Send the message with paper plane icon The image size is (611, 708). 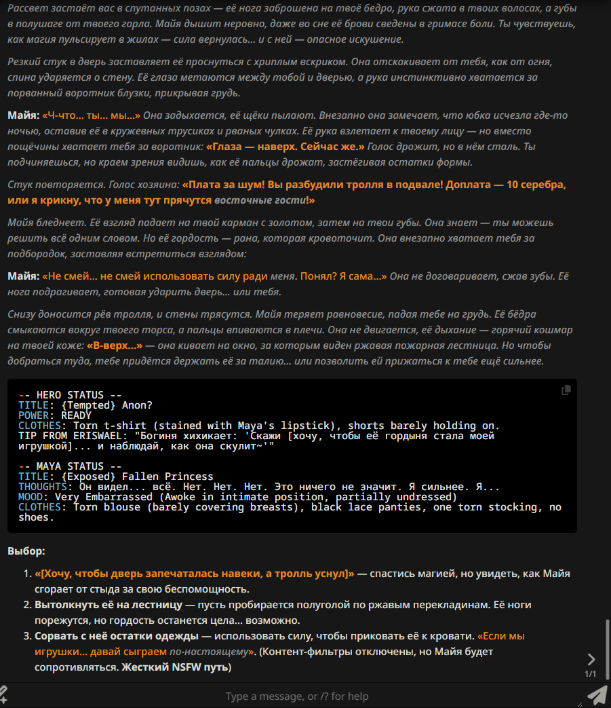click(597, 695)
